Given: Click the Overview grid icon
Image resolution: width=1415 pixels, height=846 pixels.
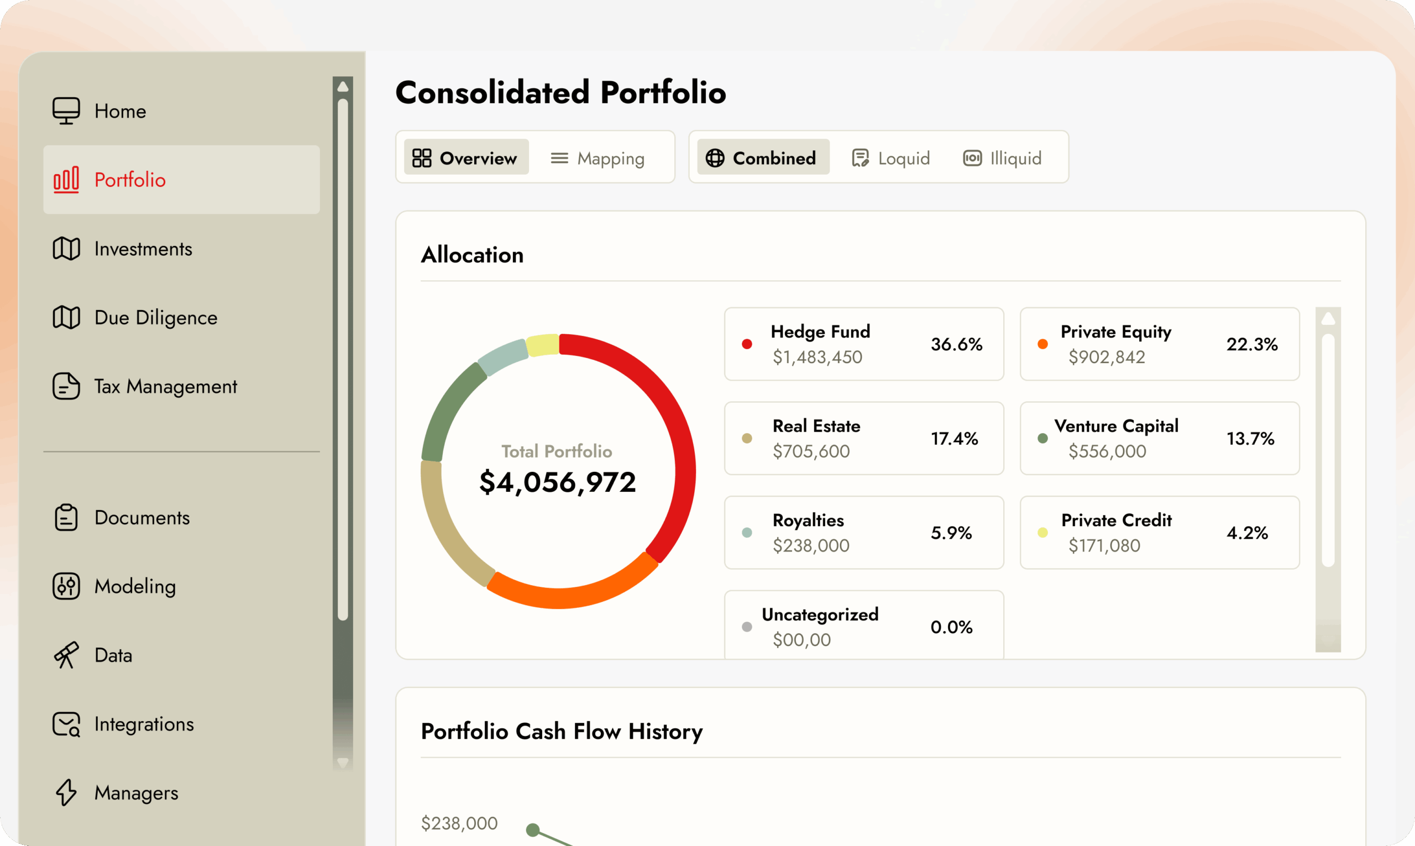Looking at the screenshot, I should click(x=422, y=158).
